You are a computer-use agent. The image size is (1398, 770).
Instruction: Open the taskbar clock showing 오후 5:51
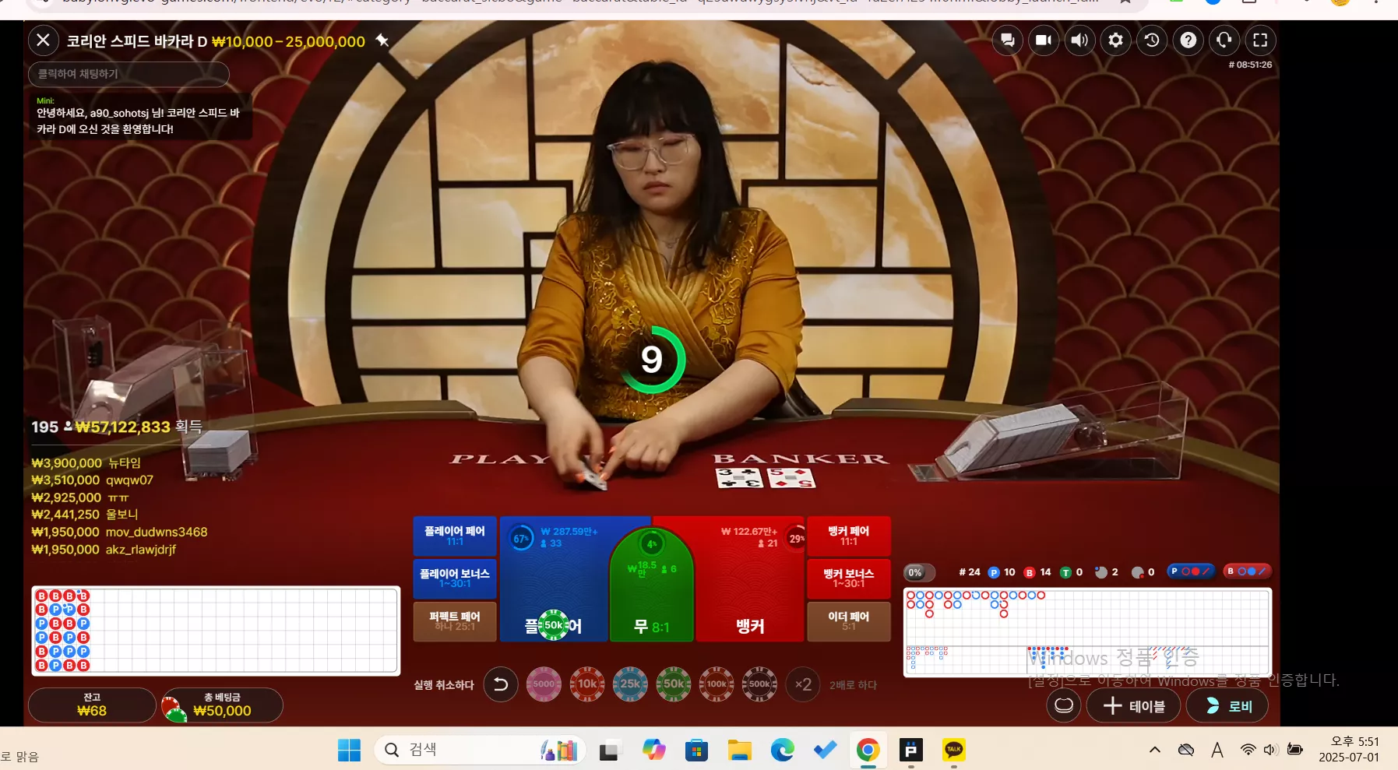point(1349,749)
